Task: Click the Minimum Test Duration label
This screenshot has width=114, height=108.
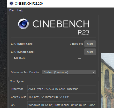Action: point(26,72)
